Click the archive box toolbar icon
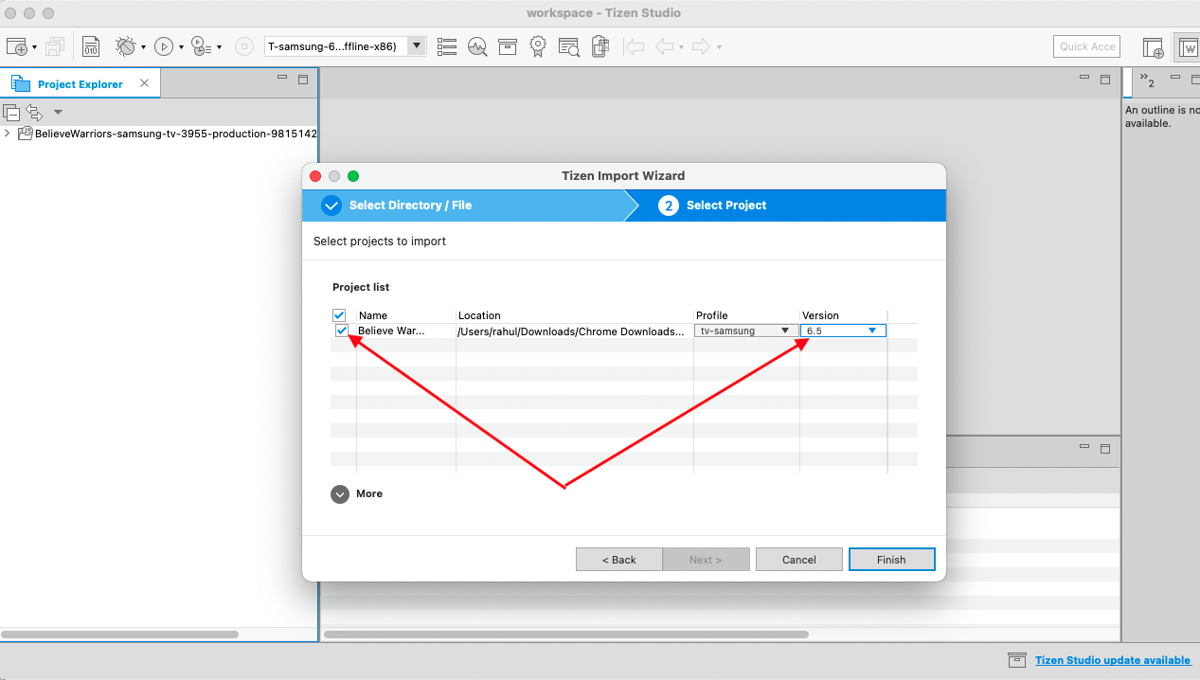This screenshot has width=1200, height=680. tap(508, 46)
